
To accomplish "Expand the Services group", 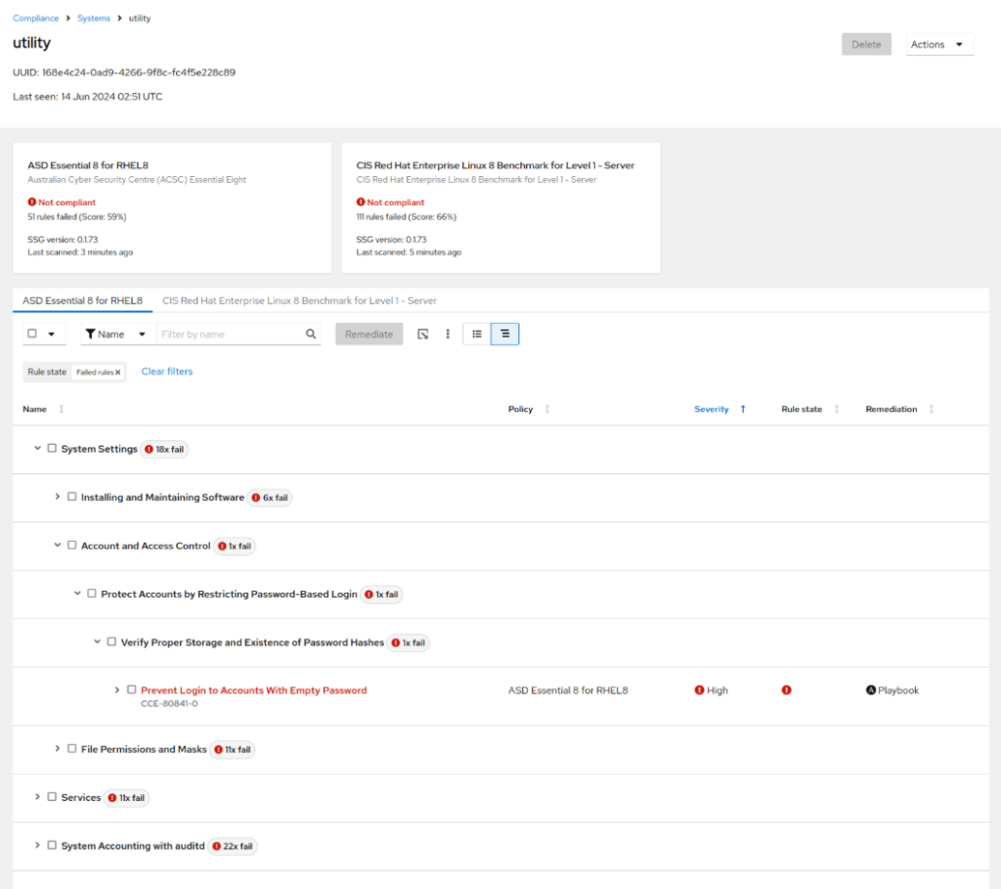I will tap(37, 796).
